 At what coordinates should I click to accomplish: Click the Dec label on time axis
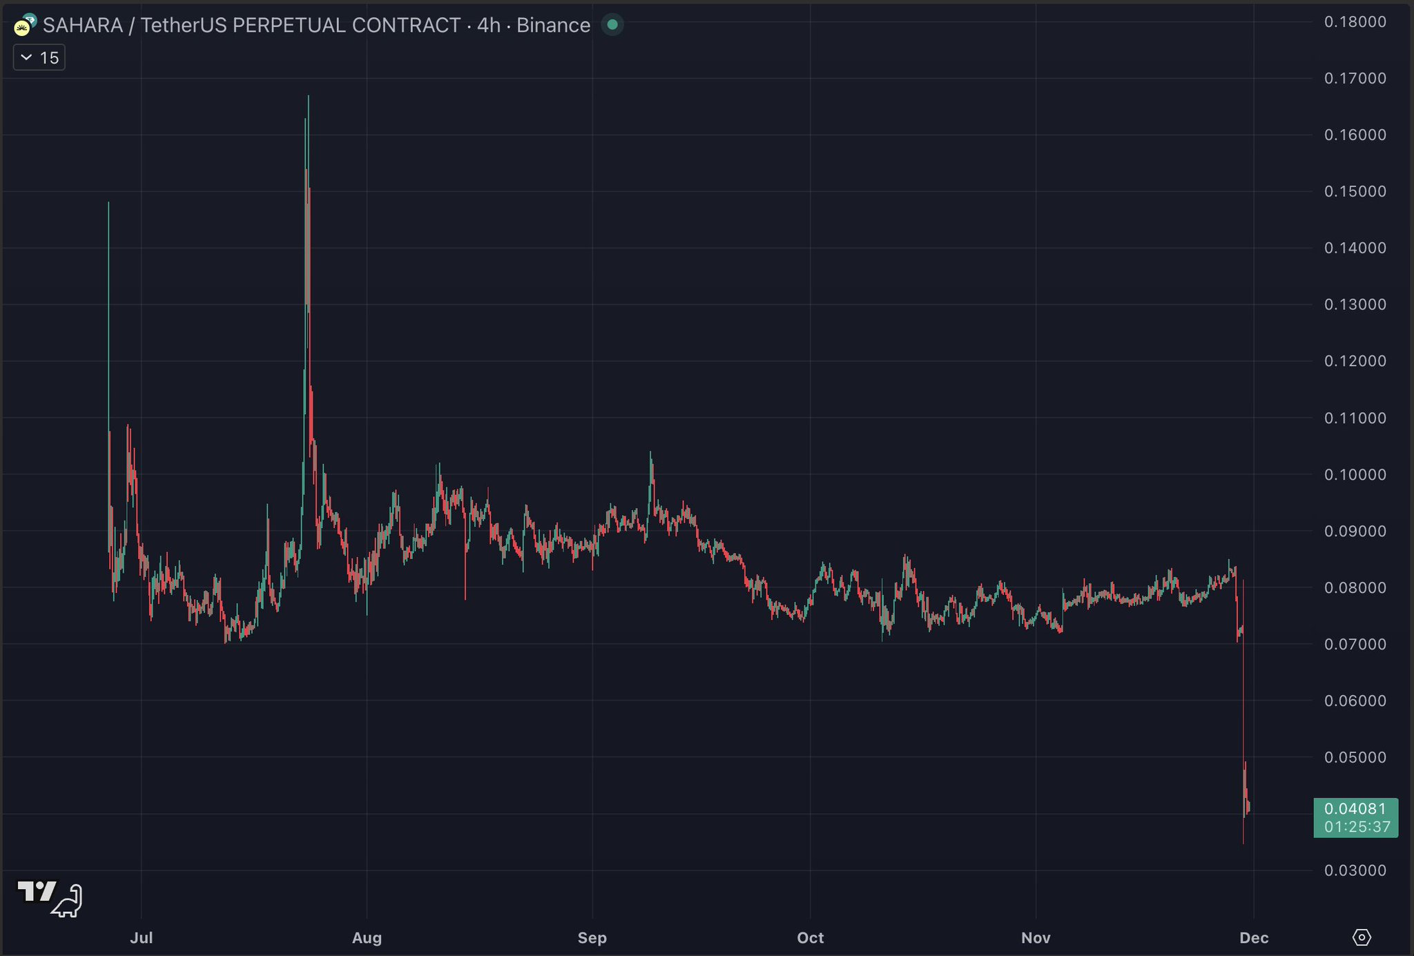pyautogui.click(x=1253, y=937)
